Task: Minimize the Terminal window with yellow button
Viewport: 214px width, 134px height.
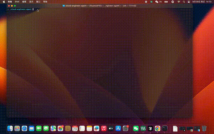Action: point(12,6)
